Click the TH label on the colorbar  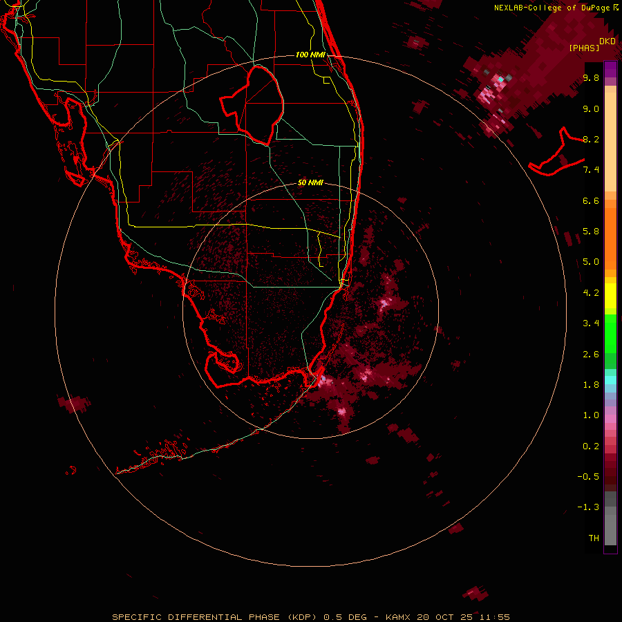click(594, 538)
